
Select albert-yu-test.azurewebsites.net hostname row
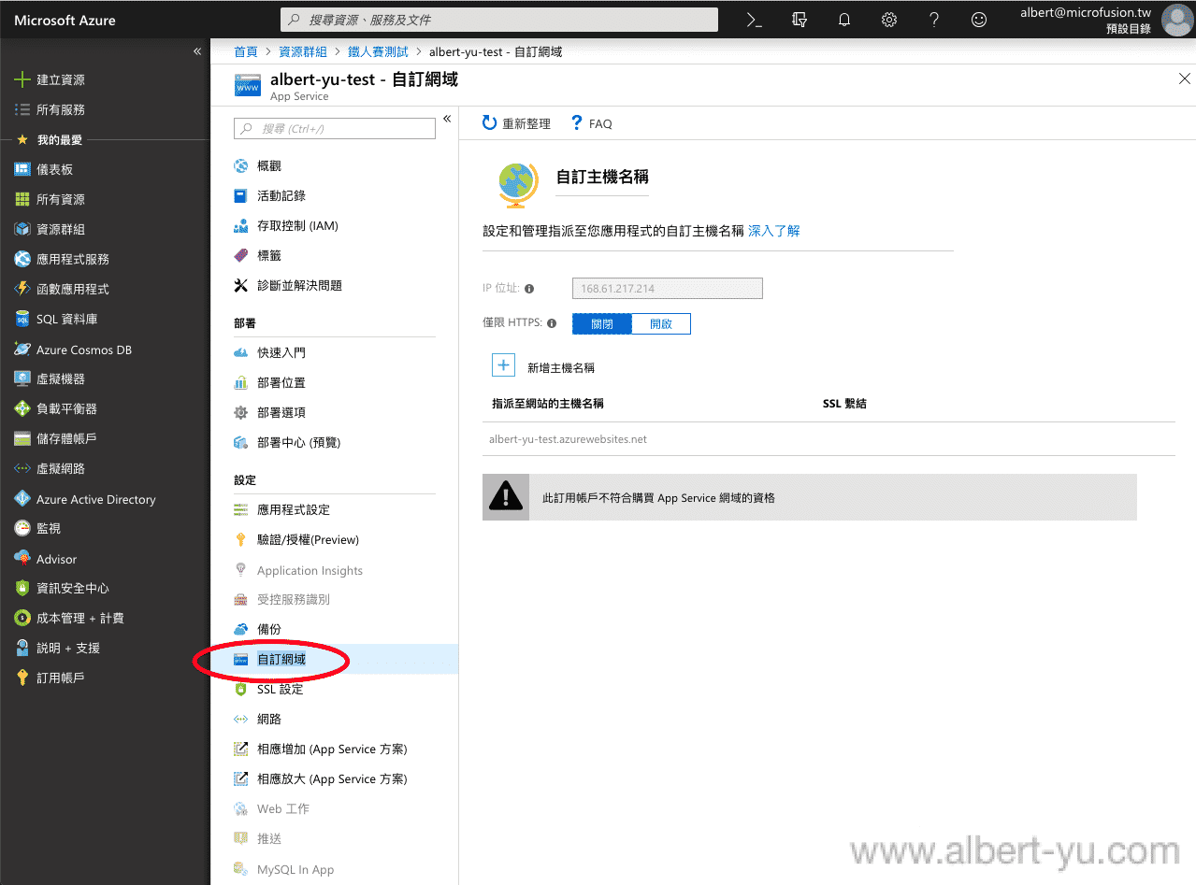pyautogui.click(x=829, y=439)
